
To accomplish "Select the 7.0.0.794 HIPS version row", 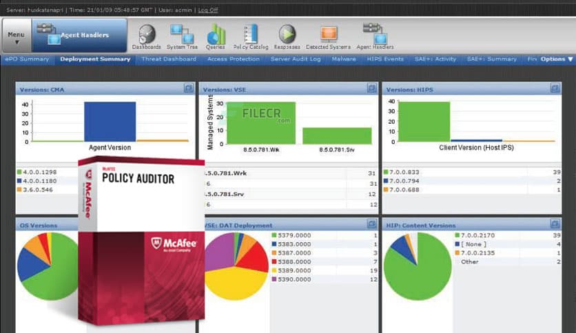I will point(472,181).
